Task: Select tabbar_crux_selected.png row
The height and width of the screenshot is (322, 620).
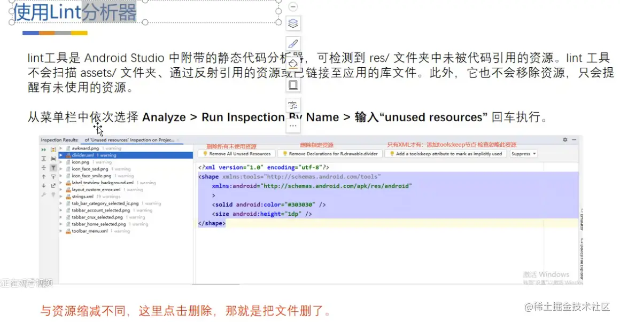Action: 126,217
